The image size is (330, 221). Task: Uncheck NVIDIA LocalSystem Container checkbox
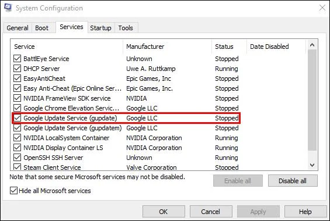pyautogui.click(x=18, y=138)
